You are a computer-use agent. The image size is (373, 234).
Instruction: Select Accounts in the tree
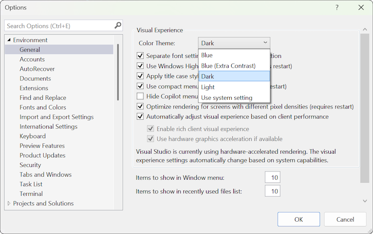[32, 59]
